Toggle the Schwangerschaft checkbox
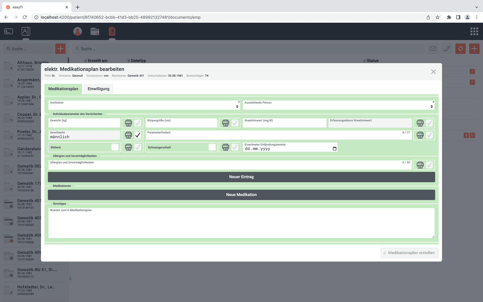Viewport: 483px width, 302px height. click(x=212, y=147)
